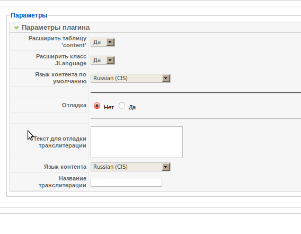
Task: Click the Язык контента field label
Action: (x=65, y=167)
